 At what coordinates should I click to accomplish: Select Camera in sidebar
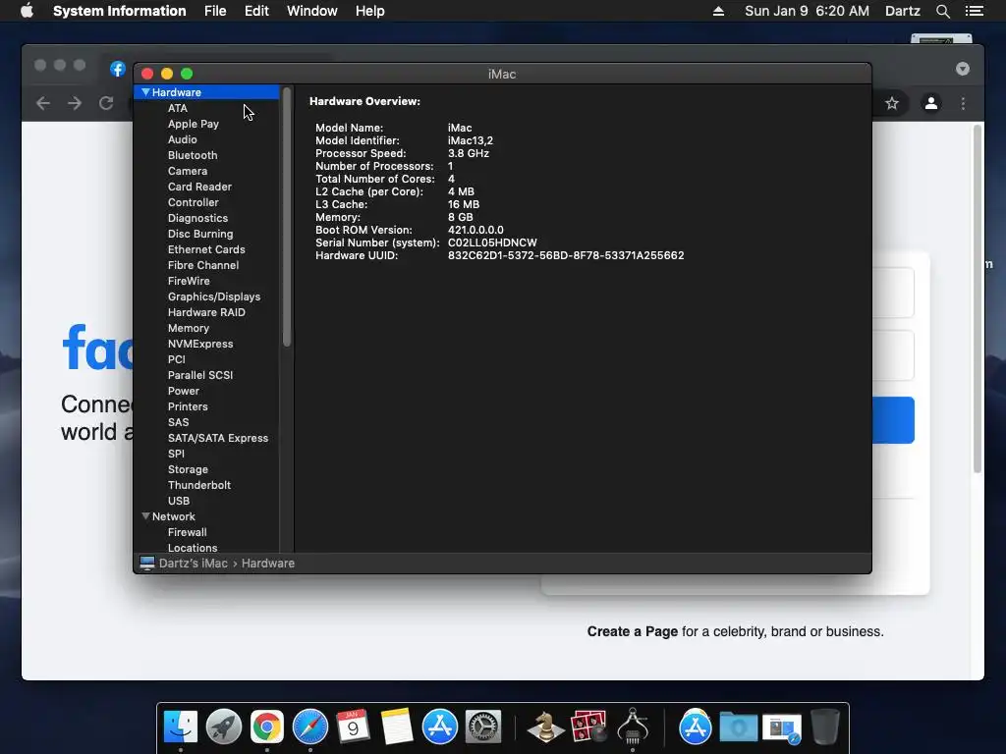pyautogui.click(x=188, y=171)
